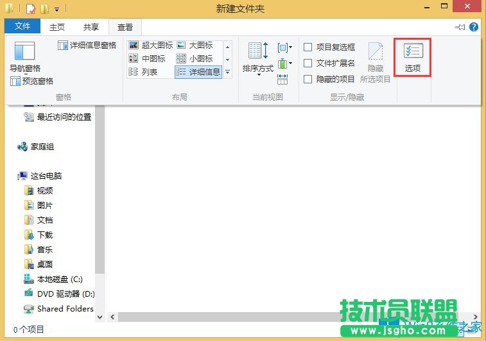Switch to the Home (主页) tab
The height and width of the screenshot is (341, 486).
57,27
